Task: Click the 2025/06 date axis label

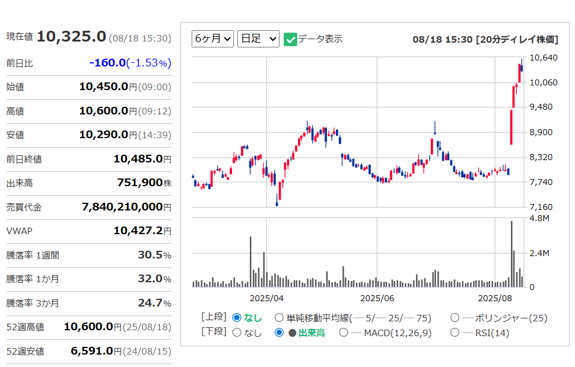Action: [x=377, y=298]
